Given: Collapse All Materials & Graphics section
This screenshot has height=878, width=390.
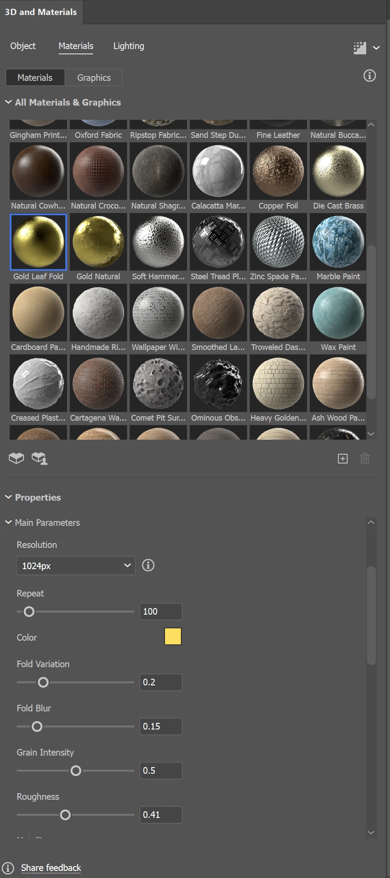Looking at the screenshot, I should pos(8,102).
